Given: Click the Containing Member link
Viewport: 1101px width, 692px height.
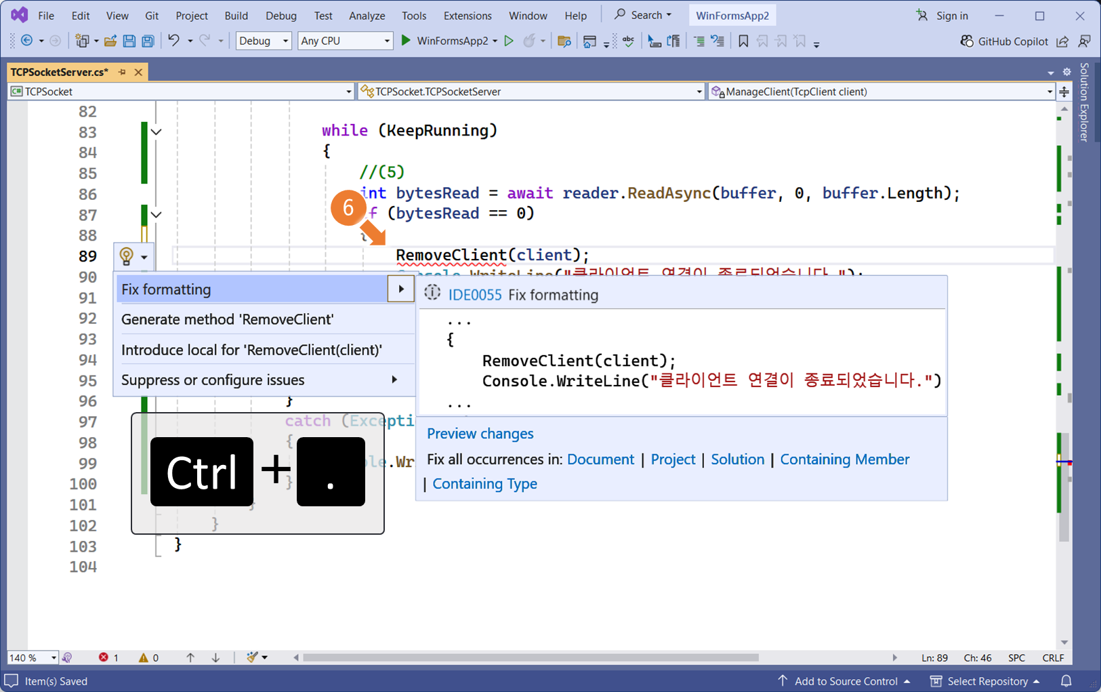Looking at the screenshot, I should pos(844,460).
